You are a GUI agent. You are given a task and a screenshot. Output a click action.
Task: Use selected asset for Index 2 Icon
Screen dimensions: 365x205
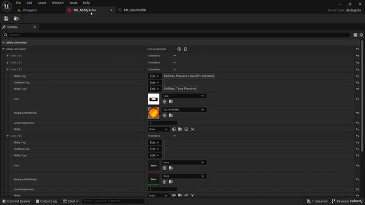165,101
